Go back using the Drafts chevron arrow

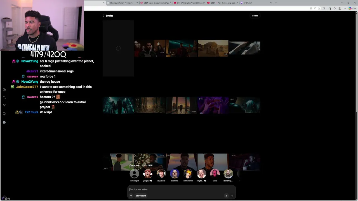[103, 16]
